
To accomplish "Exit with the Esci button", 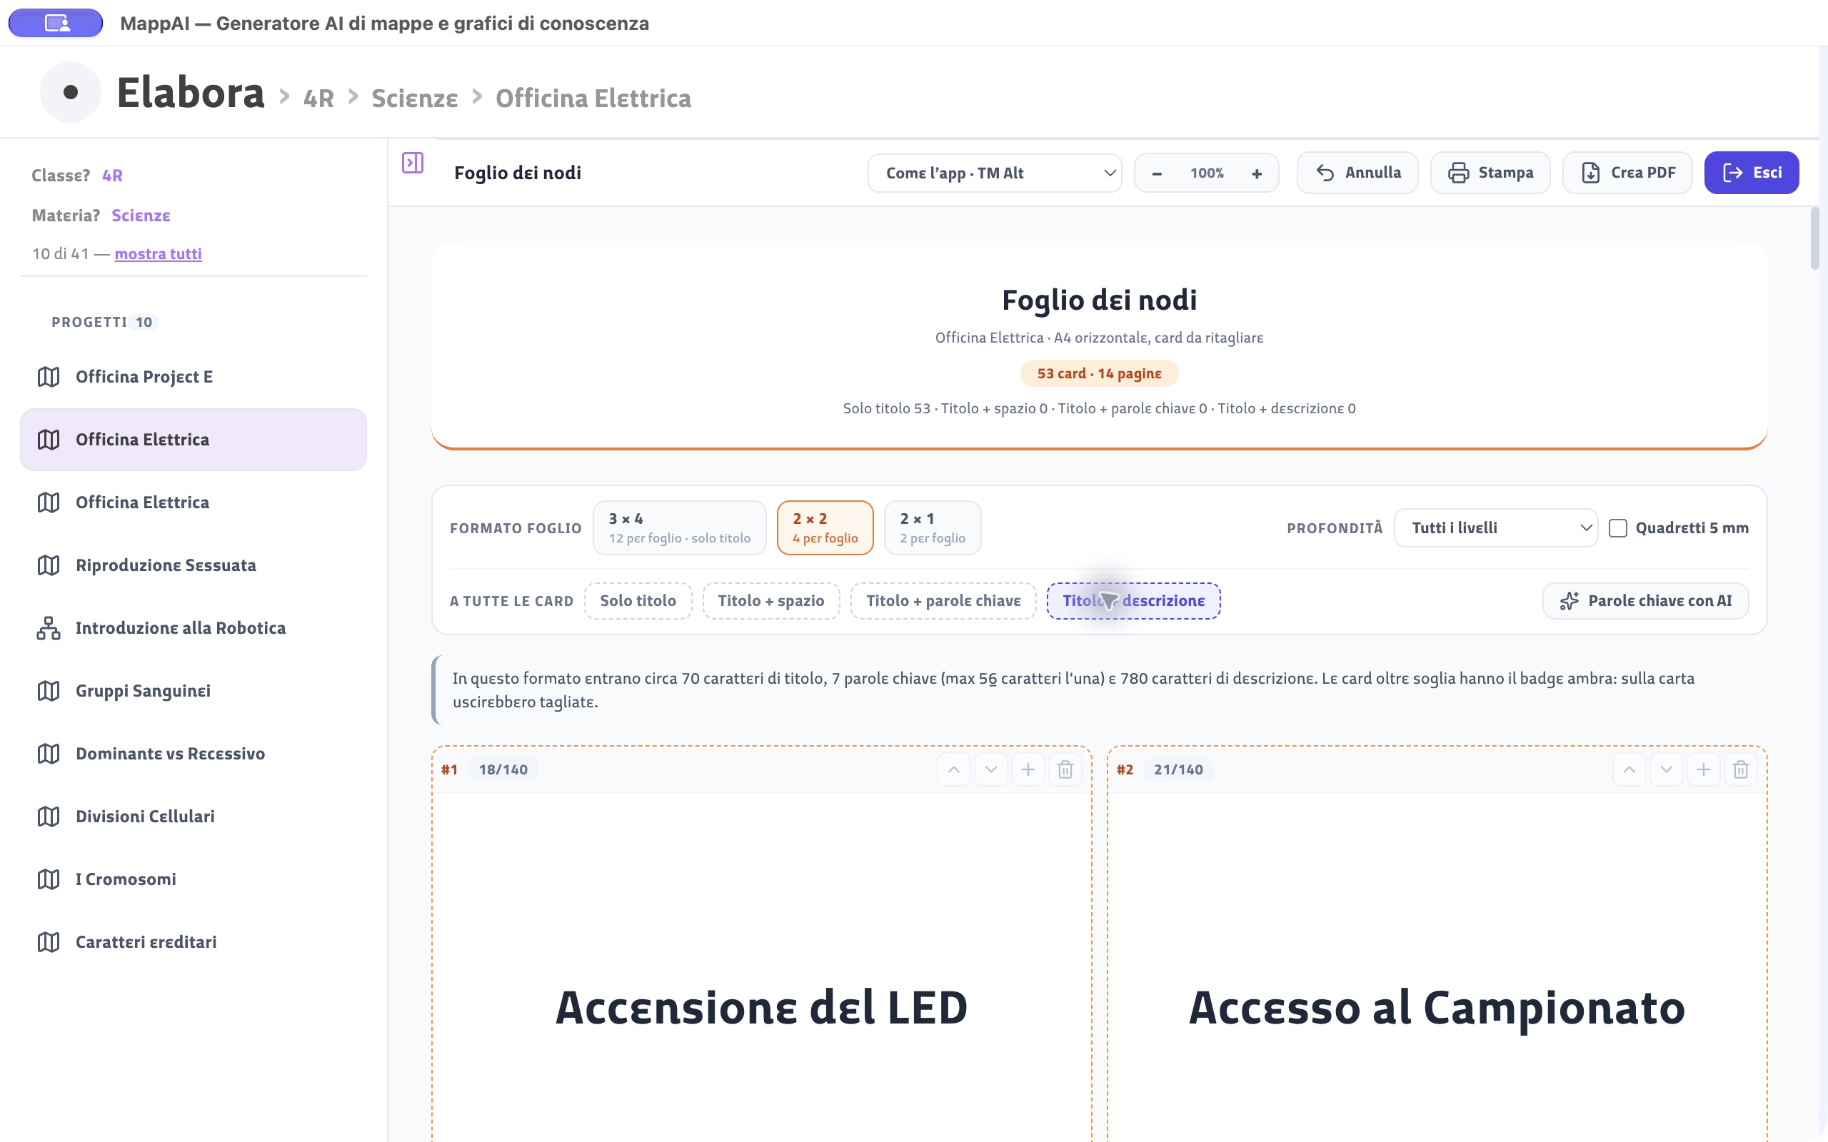I will point(1752,173).
